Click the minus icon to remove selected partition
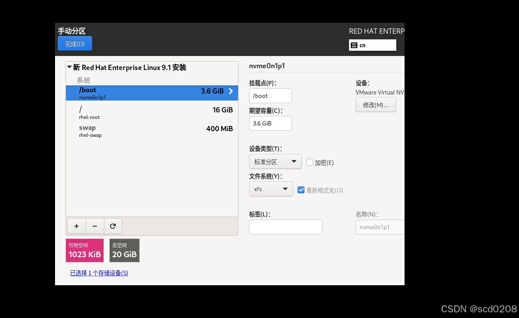The width and height of the screenshot is (519, 318). tap(95, 226)
